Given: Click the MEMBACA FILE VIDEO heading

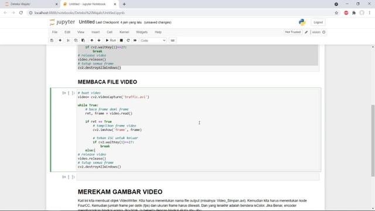Looking at the screenshot, I should pyautogui.click(x=107, y=82).
